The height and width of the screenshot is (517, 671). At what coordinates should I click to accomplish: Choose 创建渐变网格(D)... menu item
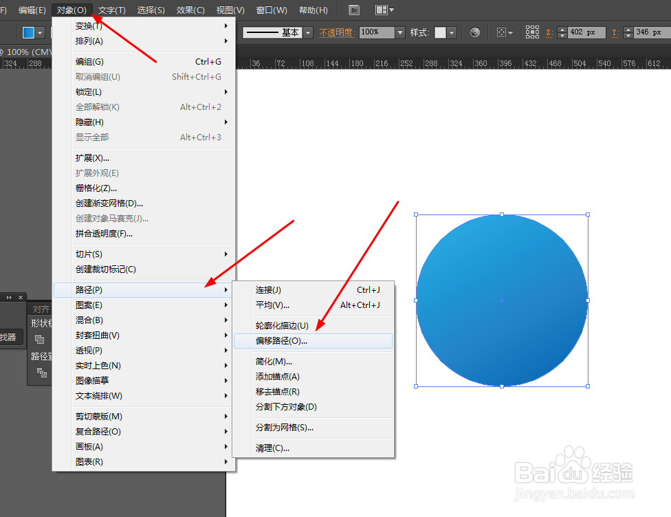point(144,203)
